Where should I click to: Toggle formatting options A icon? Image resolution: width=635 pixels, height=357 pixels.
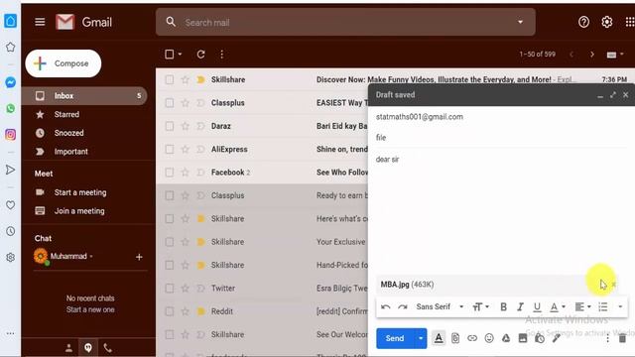tap(439, 338)
